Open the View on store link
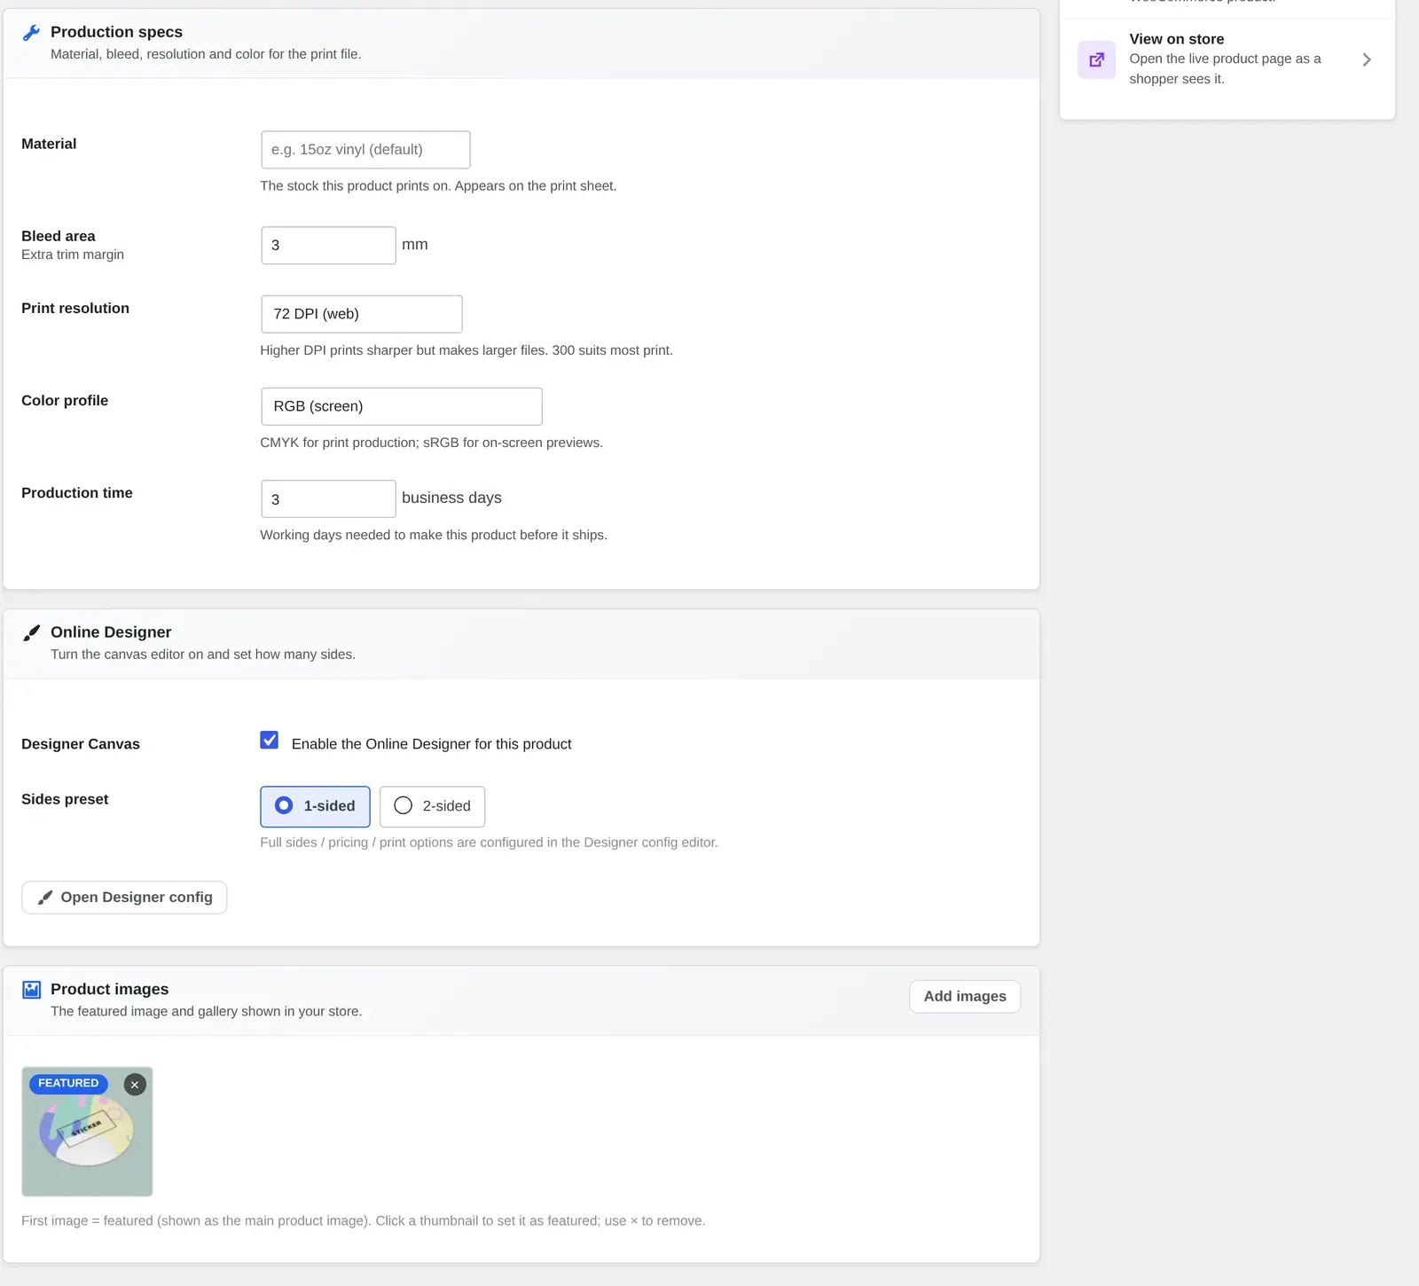This screenshot has width=1419, height=1286. click(1227, 59)
